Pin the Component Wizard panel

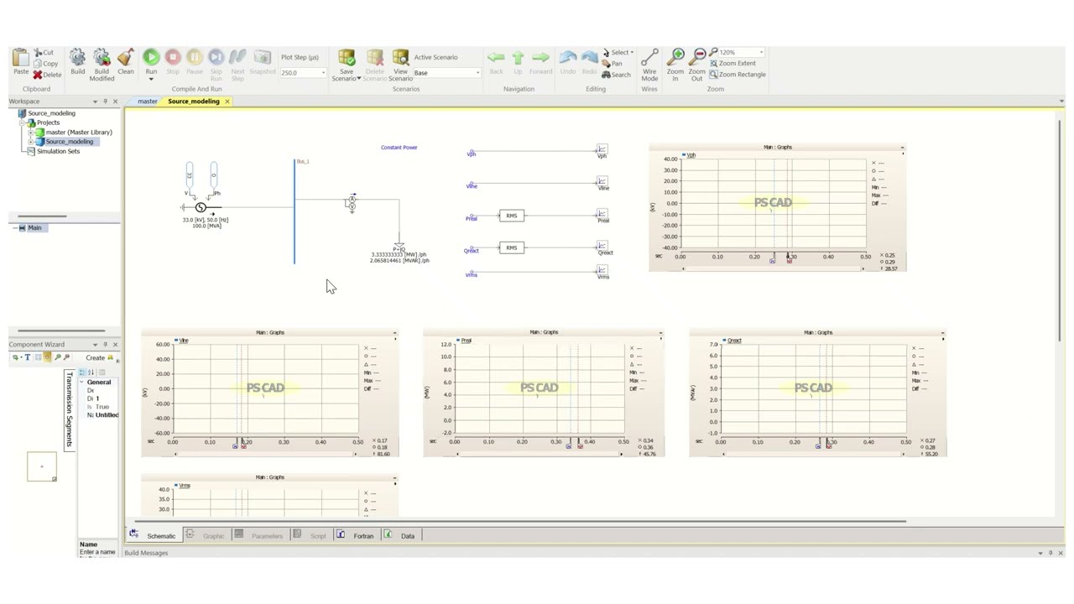coord(105,345)
